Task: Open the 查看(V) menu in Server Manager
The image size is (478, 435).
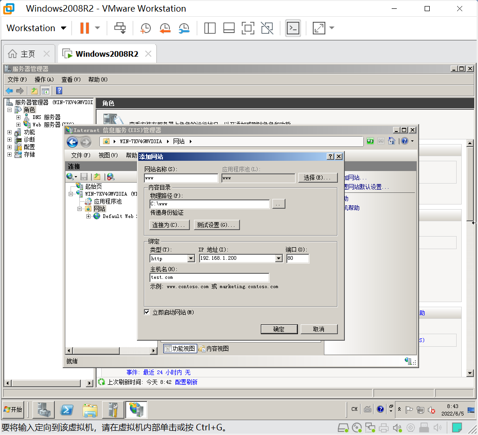Action: [71, 79]
